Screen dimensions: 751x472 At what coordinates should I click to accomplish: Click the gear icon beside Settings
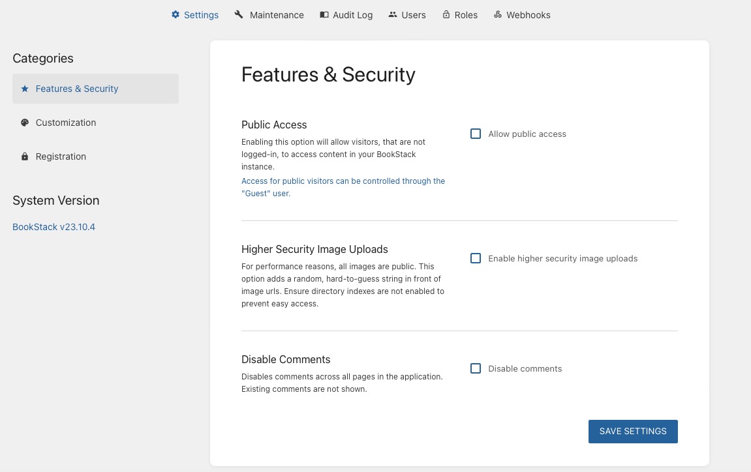click(175, 14)
